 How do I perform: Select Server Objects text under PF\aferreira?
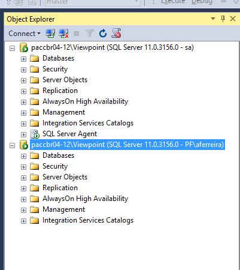65,177
